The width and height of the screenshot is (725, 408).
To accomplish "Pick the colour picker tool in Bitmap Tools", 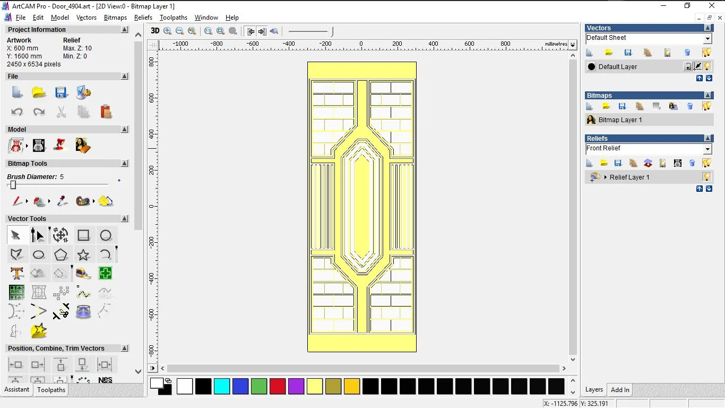I will click(62, 201).
